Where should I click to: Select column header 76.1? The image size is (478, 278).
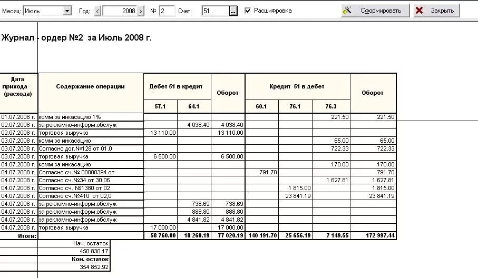point(295,106)
